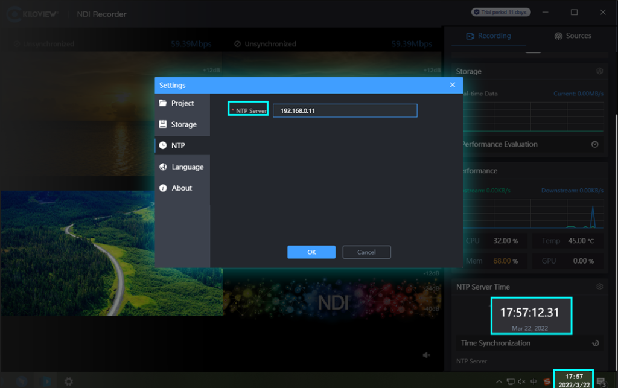Close the Settings dialog with X

[x=453, y=85]
